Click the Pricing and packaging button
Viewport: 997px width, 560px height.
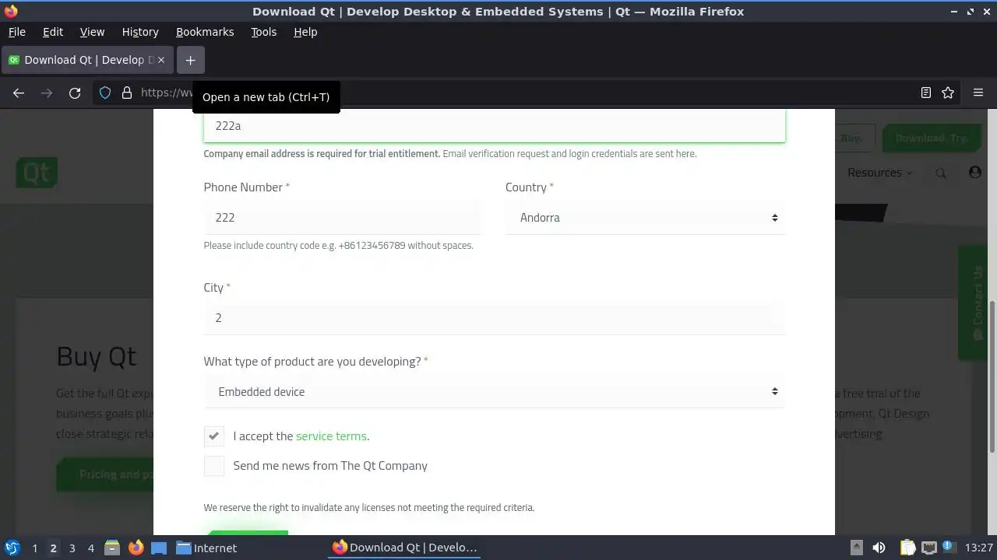pos(105,474)
